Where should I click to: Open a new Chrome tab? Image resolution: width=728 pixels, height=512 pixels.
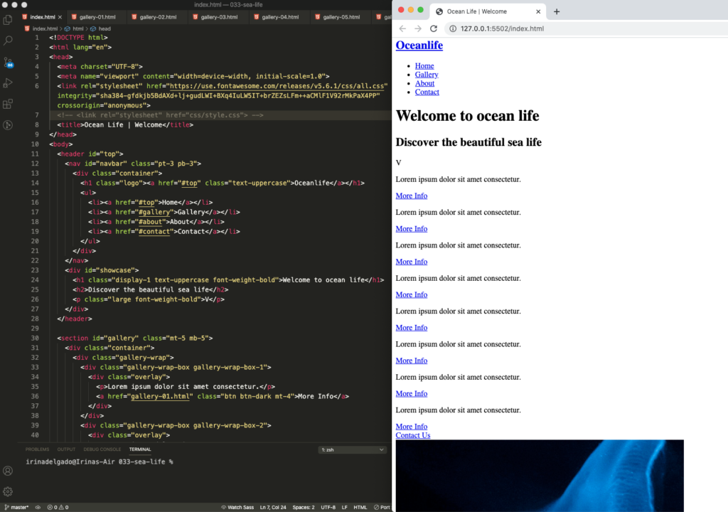pos(557,11)
